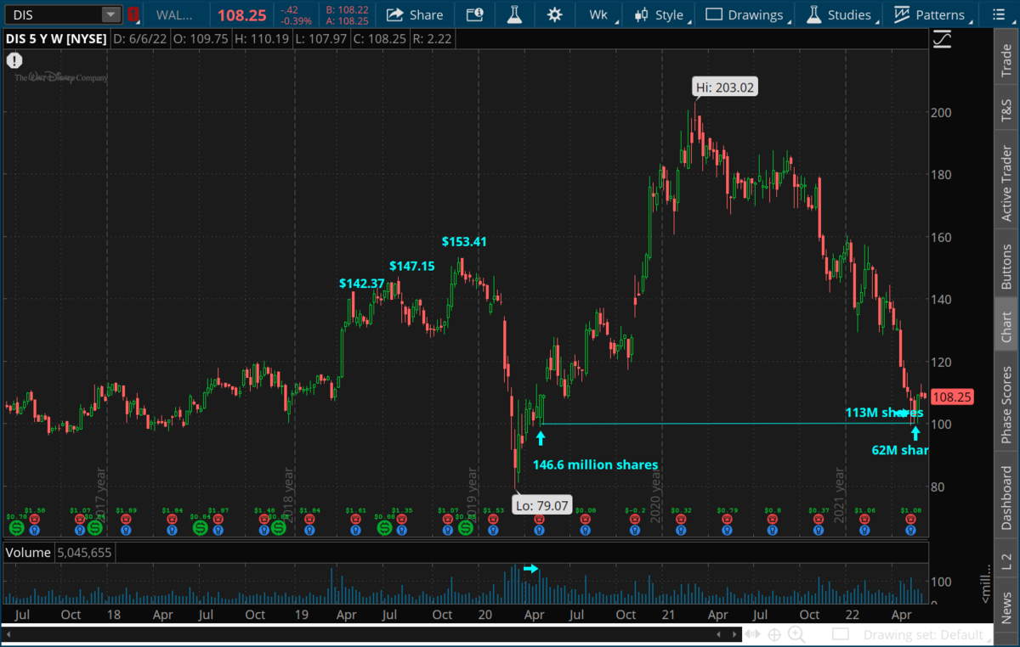Screen dimensions: 1020x647
Task: Expand the Drawings menu
Action: tap(745, 14)
